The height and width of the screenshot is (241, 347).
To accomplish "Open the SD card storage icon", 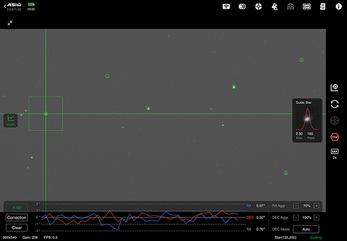I will pos(323,6).
